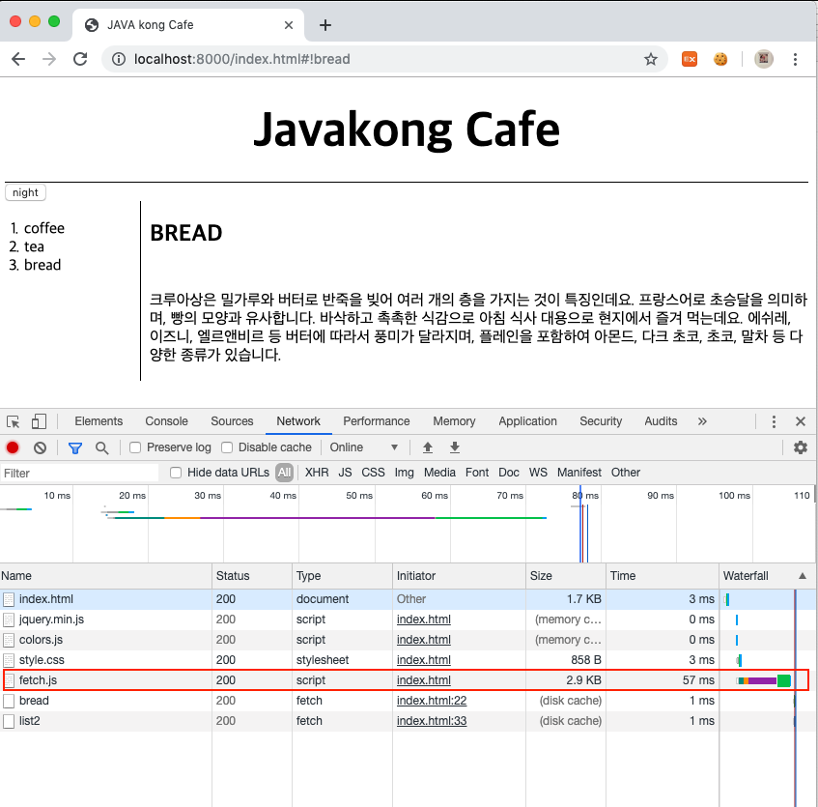818x807 pixels.
Task: Open Chrome three-dot menu
Action: (x=795, y=59)
